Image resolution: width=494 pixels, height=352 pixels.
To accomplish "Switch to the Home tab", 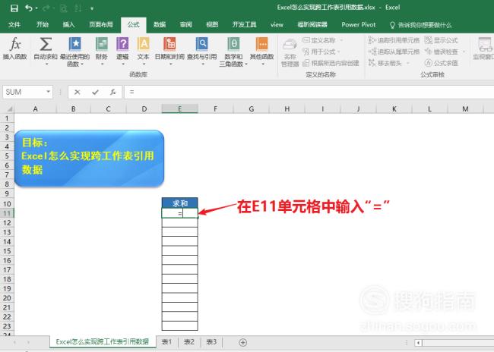I will pos(43,24).
